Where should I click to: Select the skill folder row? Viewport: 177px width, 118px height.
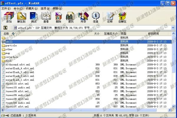[86, 42]
